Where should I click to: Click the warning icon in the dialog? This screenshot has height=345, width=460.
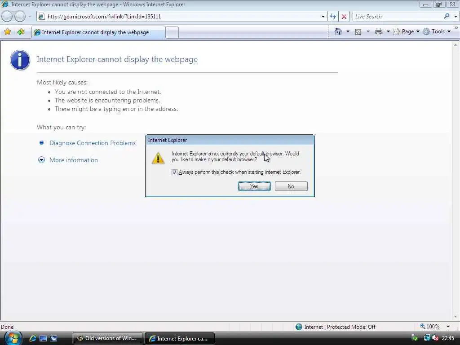(158, 158)
